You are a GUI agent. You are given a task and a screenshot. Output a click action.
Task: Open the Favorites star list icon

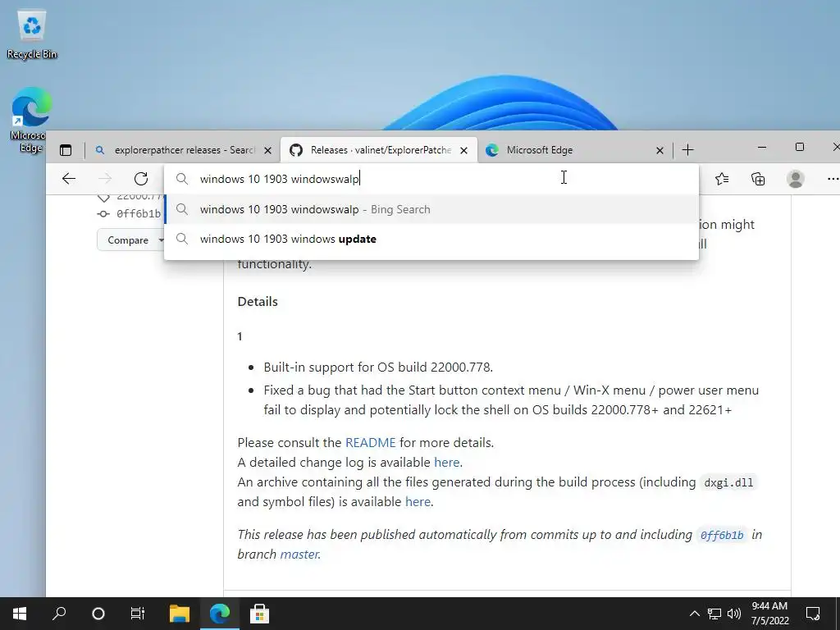point(722,178)
